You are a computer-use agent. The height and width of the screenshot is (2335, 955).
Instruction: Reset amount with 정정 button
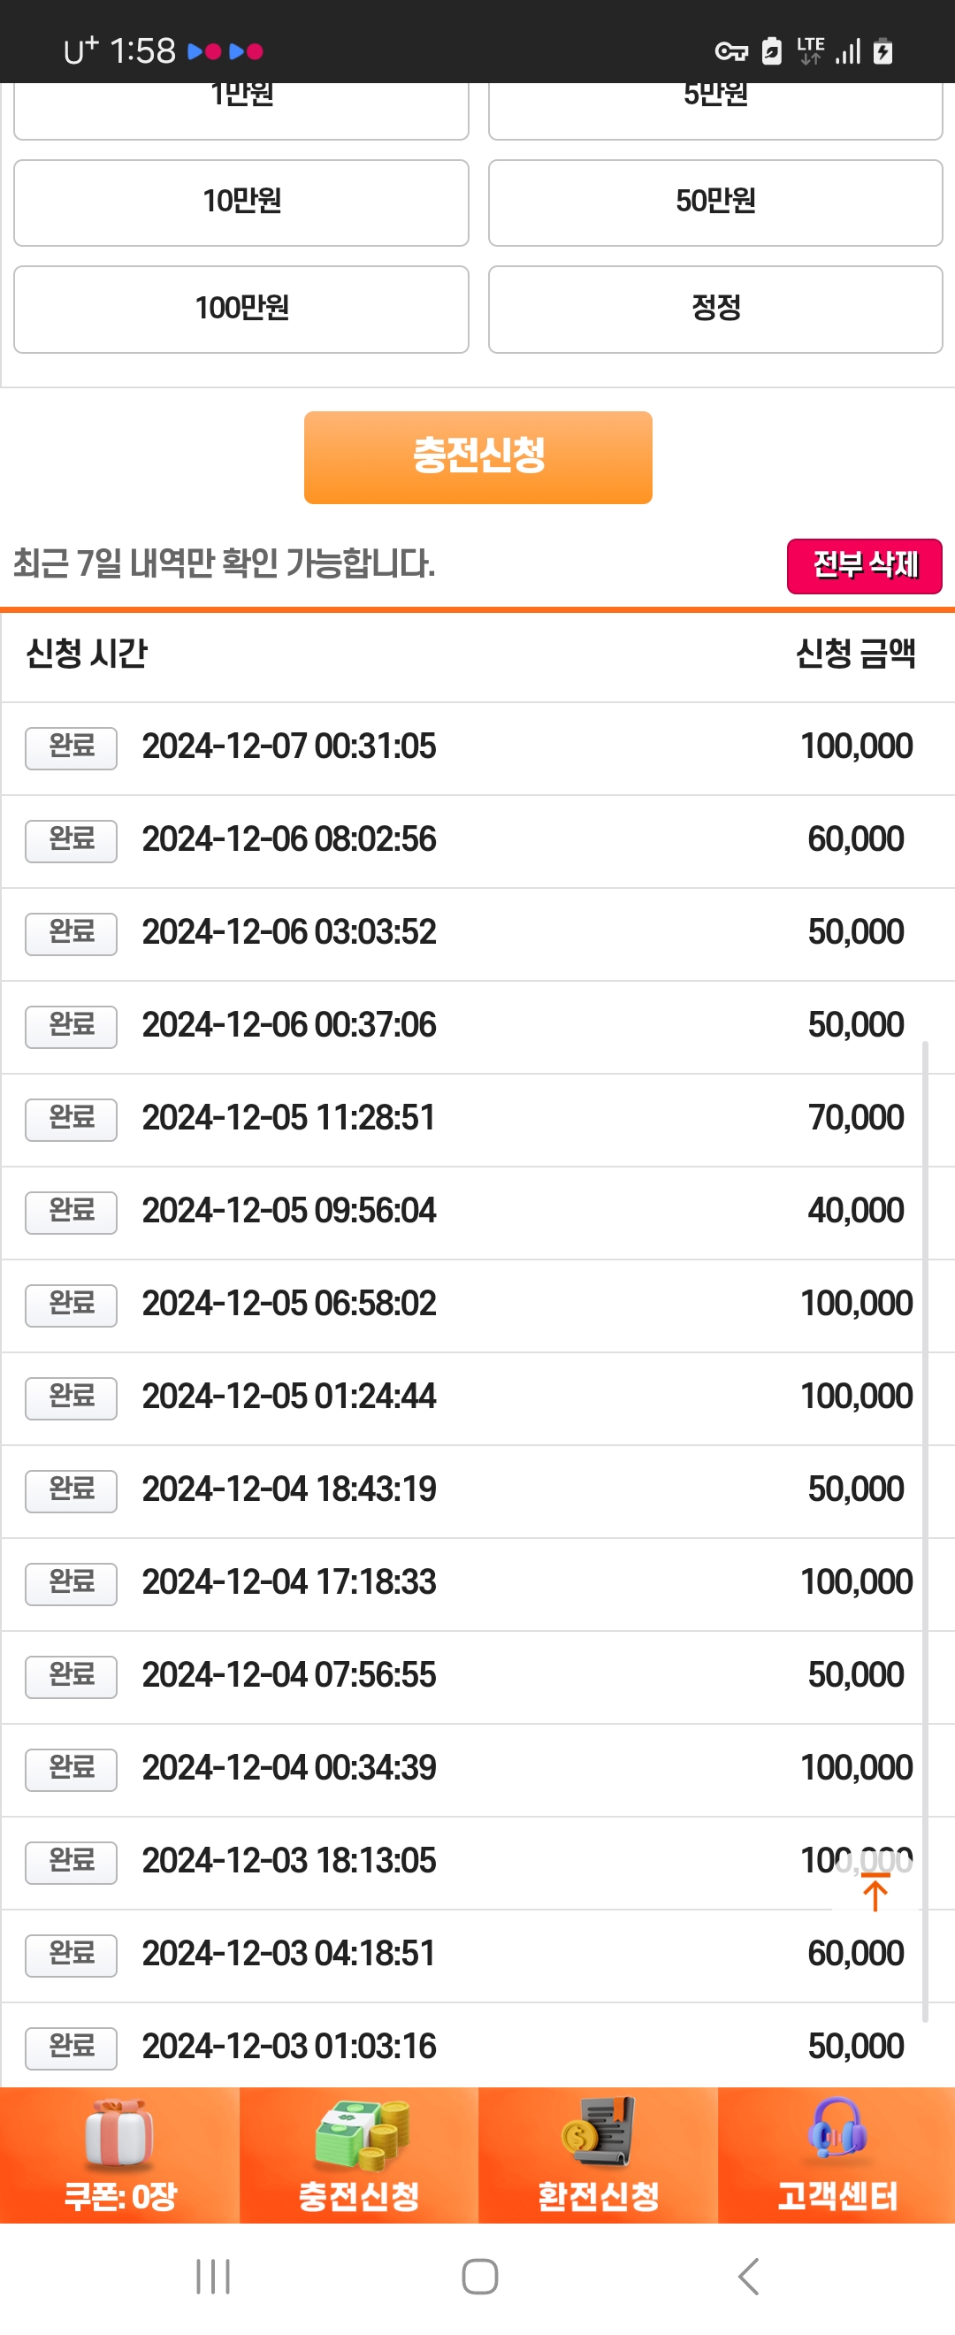click(714, 309)
